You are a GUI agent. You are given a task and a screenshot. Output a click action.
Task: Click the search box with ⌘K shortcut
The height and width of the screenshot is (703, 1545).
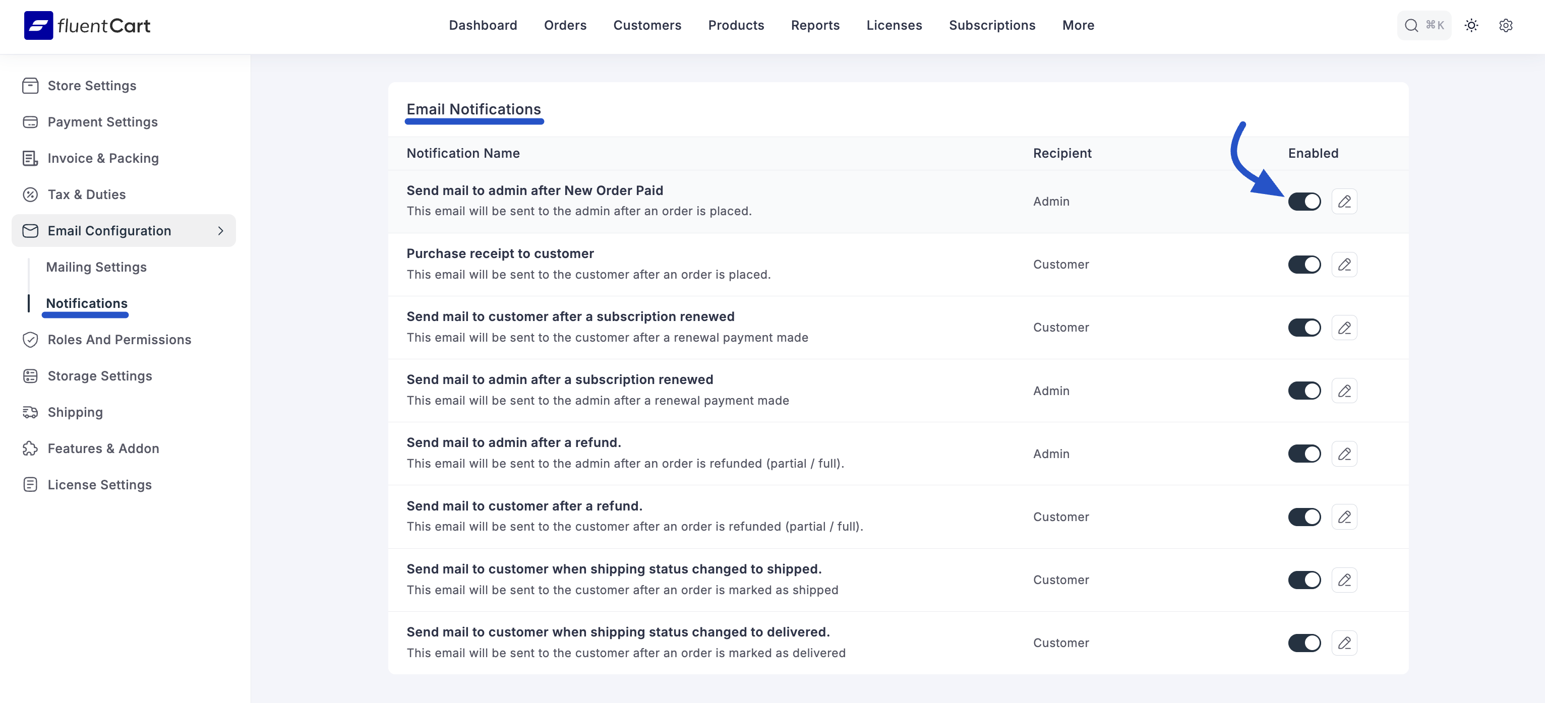1423,25
